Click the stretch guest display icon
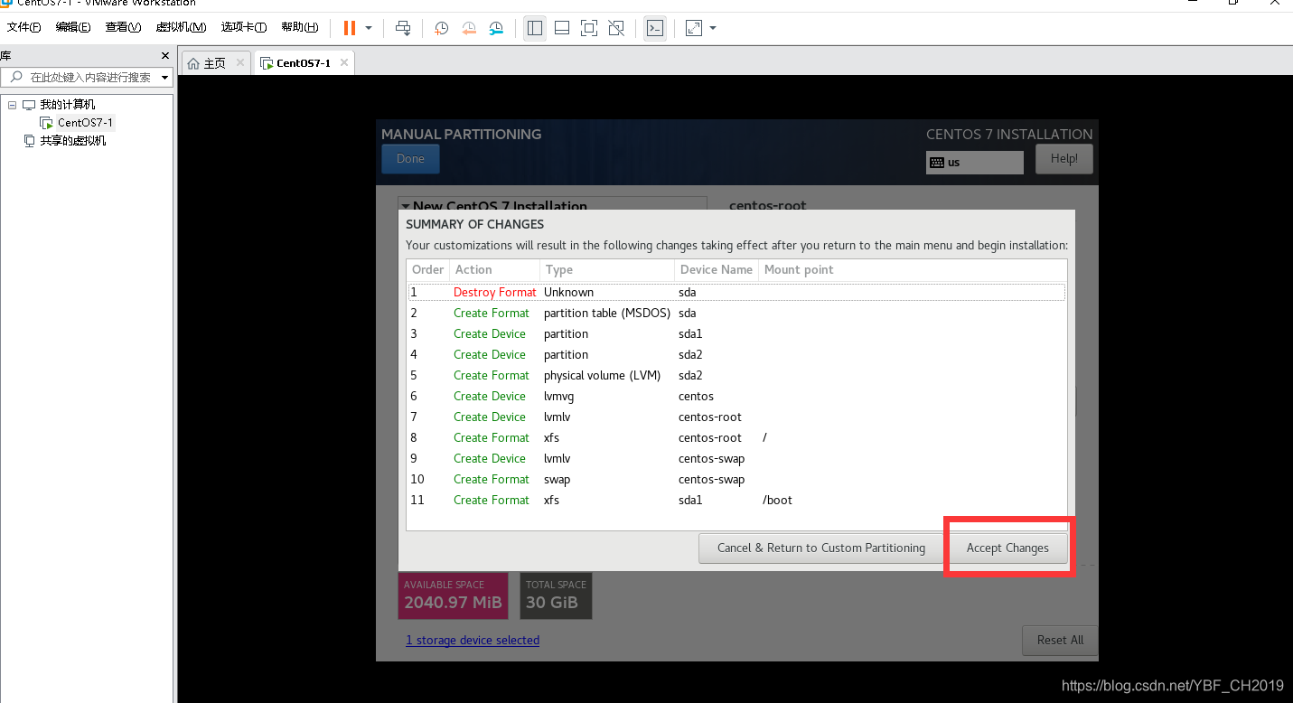 (x=694, y=28)
